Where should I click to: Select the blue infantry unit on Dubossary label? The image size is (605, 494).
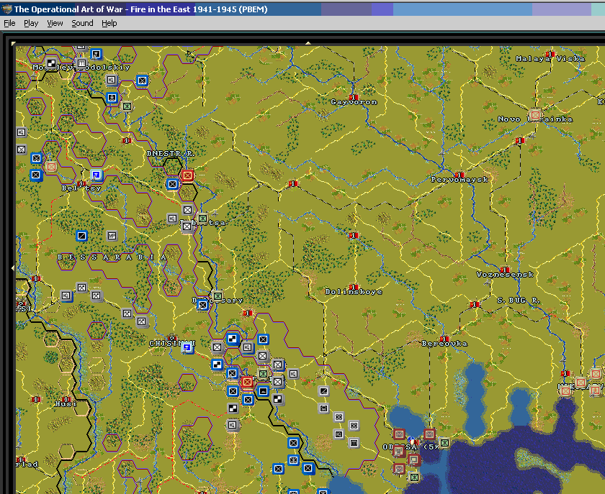coord(202,305)
